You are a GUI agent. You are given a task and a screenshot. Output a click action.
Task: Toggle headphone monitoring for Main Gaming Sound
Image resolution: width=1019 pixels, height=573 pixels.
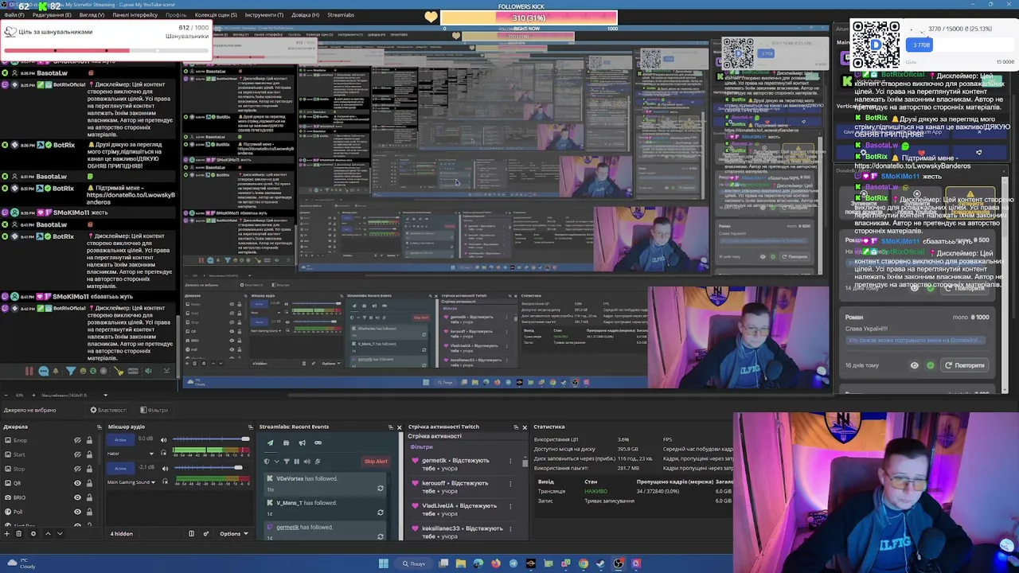[165, 481]
